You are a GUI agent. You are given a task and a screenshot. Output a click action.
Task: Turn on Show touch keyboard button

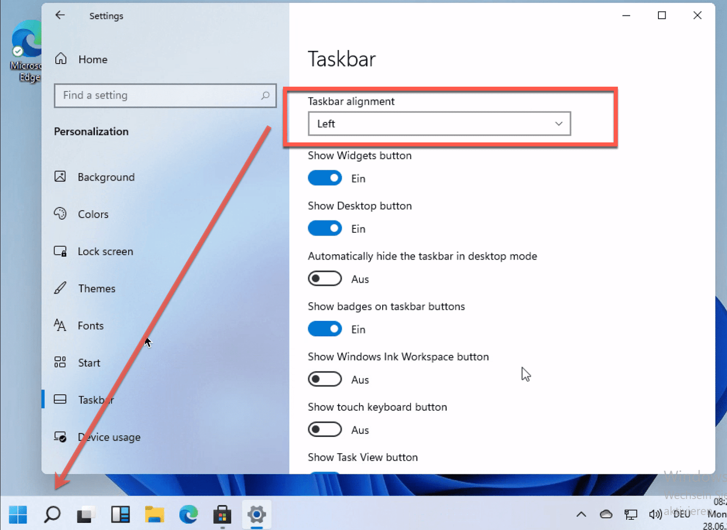click(x=325, y=429)
